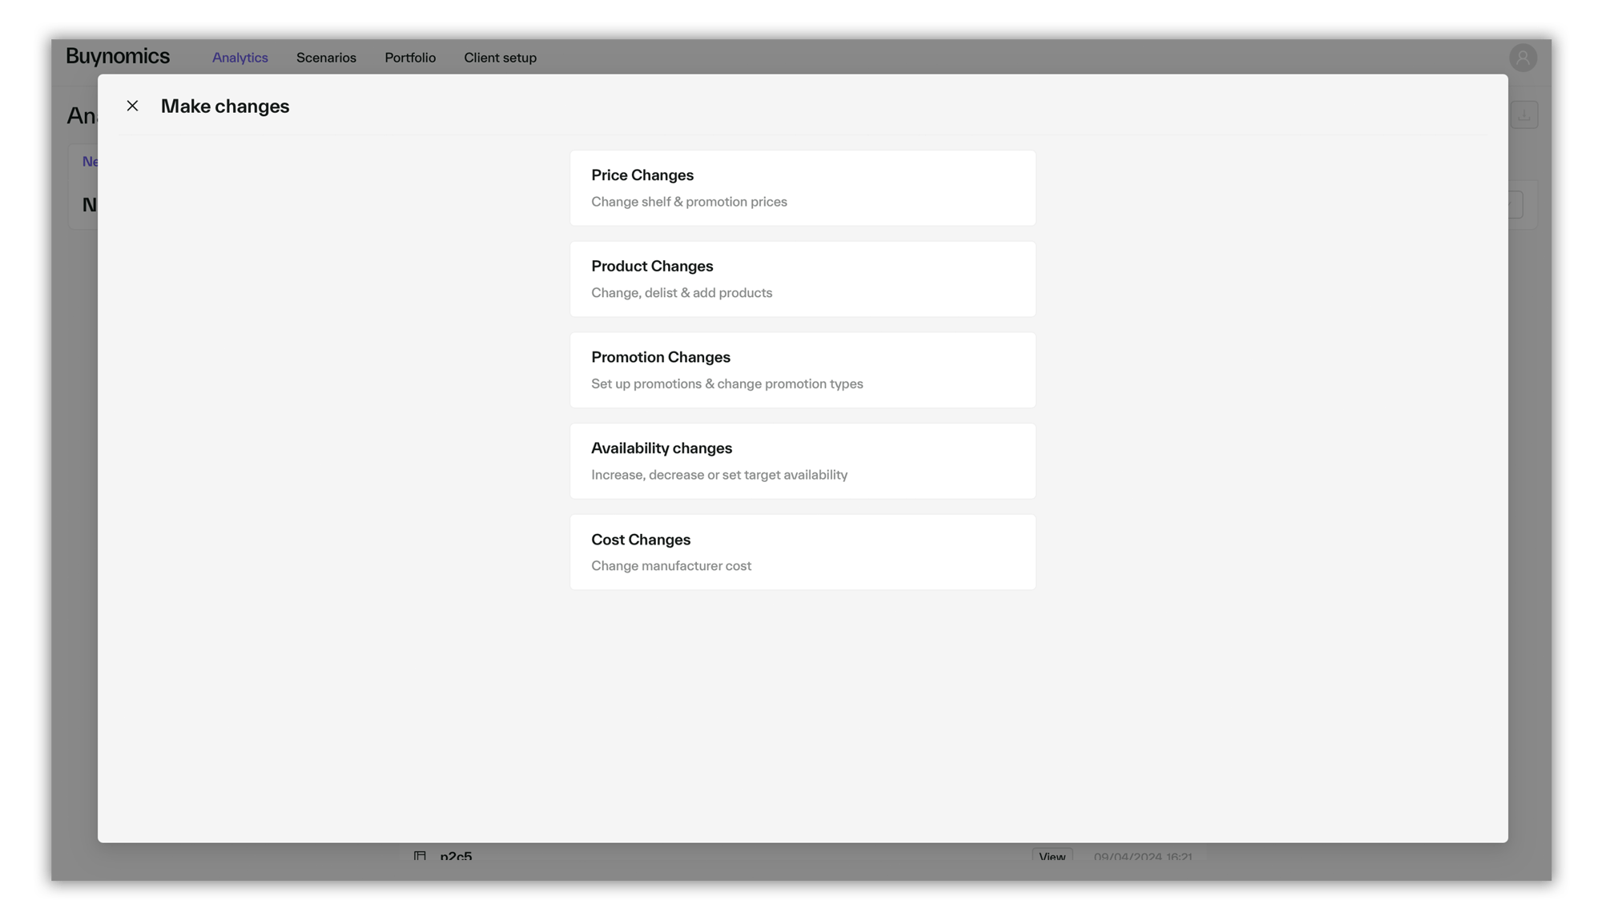Switch to Portfolio section
Viewport: 1602px width, 924px height.
(410, 58)
